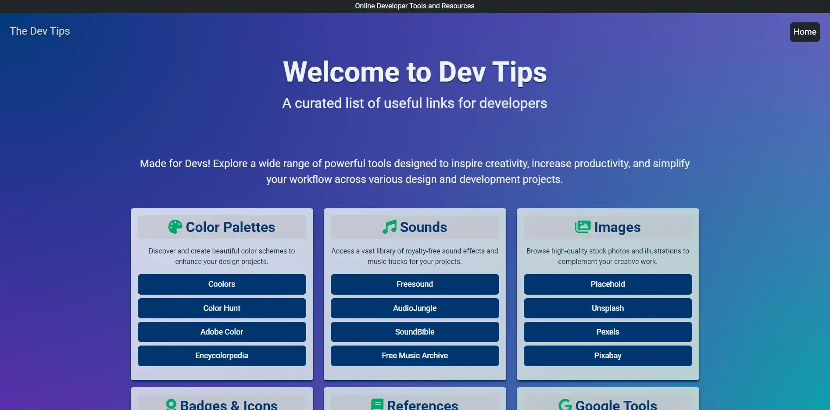This screenshot has height=410, width=830.
Task: Click the curated list subtitle text
Action: click(x=415, y=103)
